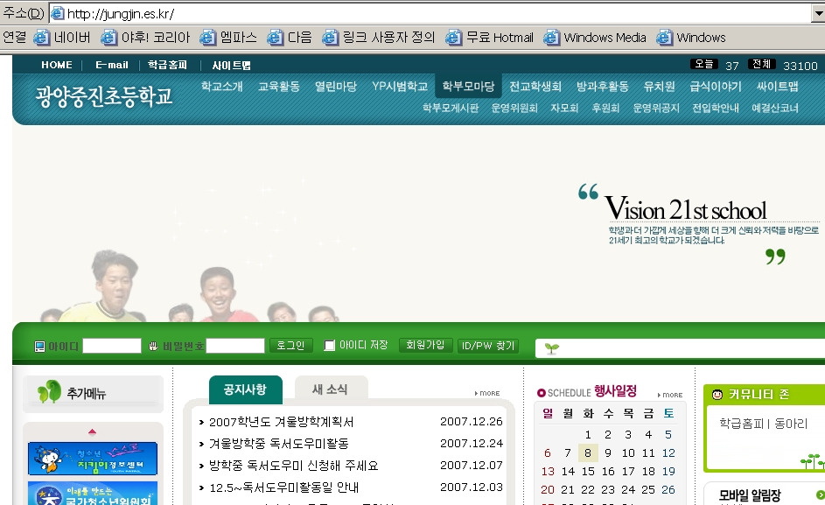Select day 26 in the calendar
The width and height of the screenshot is (825, 505).
click(x=668, y=490)
